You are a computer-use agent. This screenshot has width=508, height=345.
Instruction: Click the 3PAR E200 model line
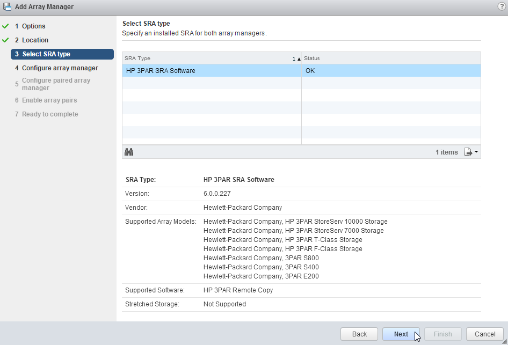pos(261,276)
